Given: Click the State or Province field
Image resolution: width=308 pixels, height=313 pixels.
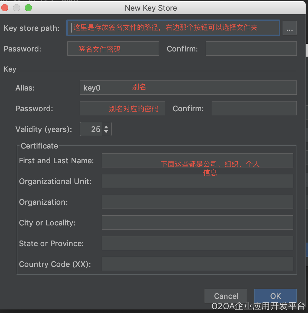Looking at the screenshot, I should click(197, 243).
